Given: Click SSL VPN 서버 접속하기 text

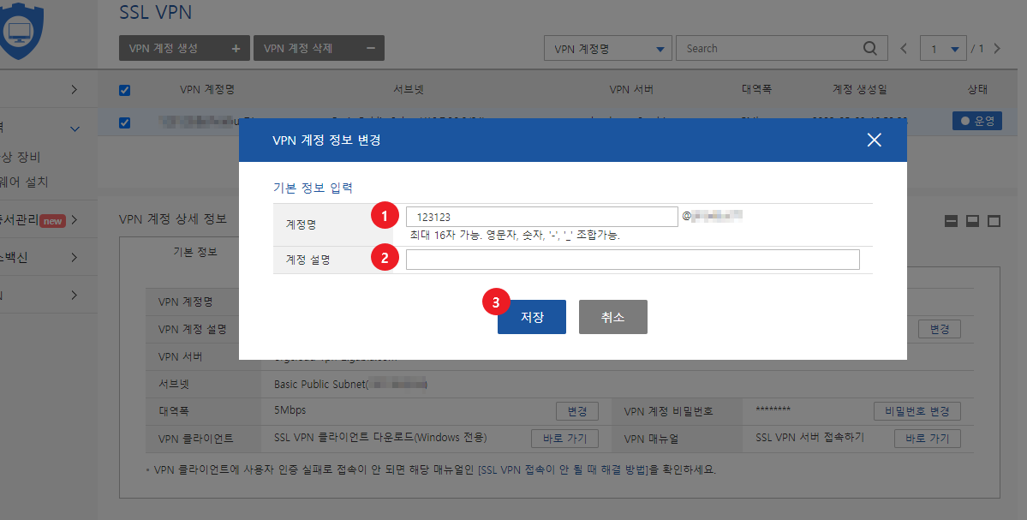Looking at the screenshot, I should click(809, 437).
